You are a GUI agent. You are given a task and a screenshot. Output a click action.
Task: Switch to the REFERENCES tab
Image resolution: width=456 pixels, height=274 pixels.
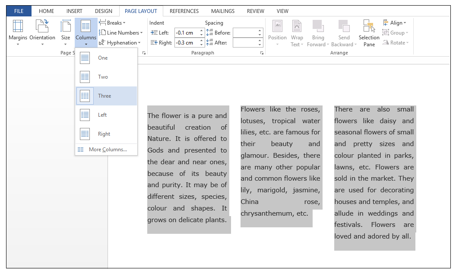tap(184, 11)
